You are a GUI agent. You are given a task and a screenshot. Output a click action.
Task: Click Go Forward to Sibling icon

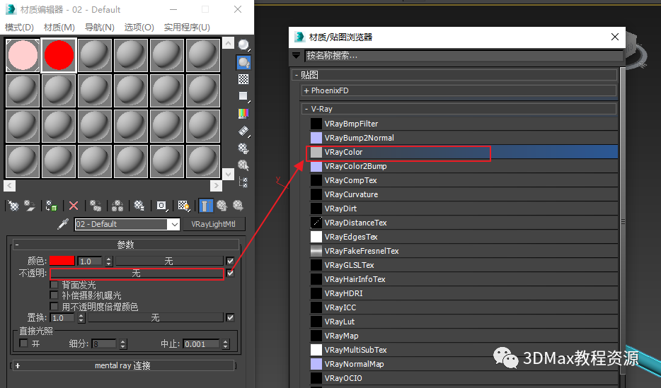(238, 206)
